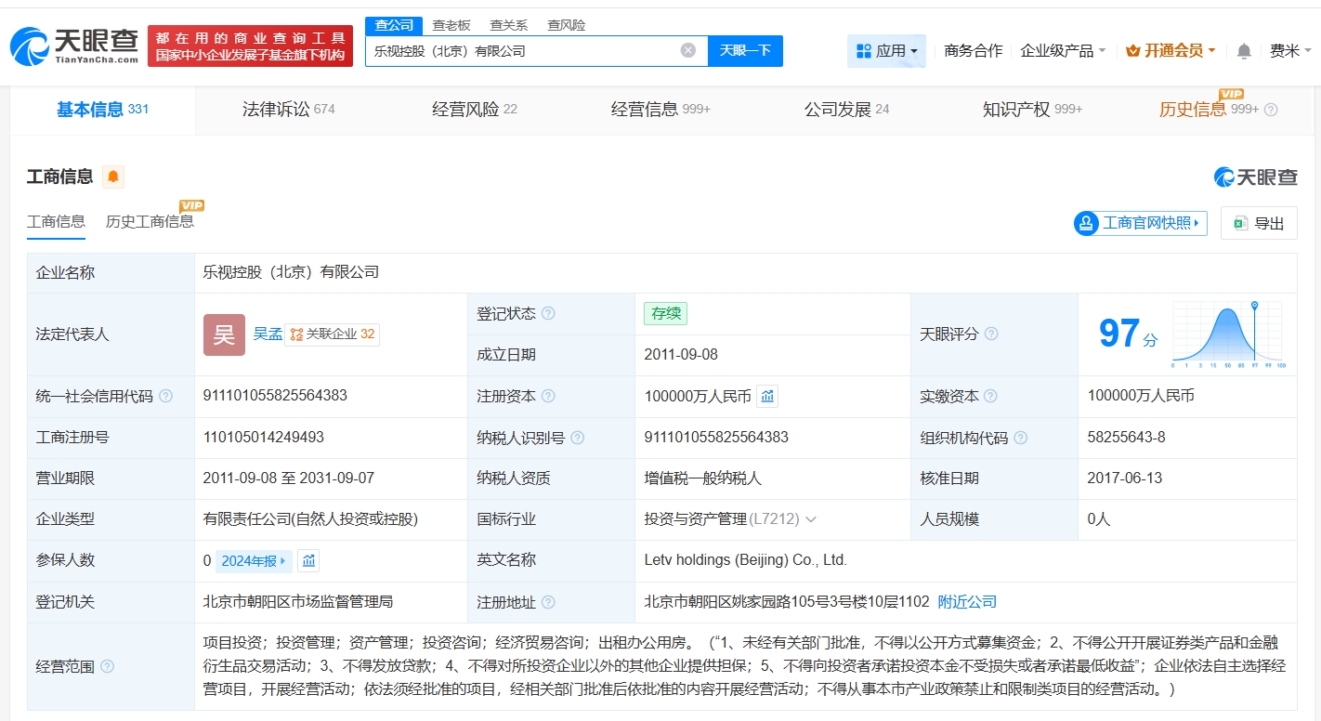
Task: Expand 企业级产品 dropdown
Action: (x=1063, y=51)
